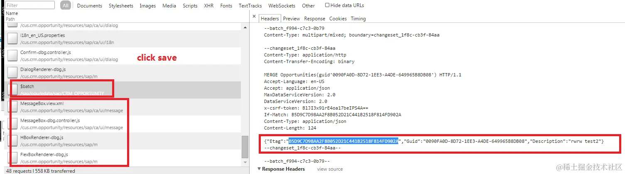Screen dimensions: 625x174
Task: Filter requests by WebSockets
Action: click(282, 6)
